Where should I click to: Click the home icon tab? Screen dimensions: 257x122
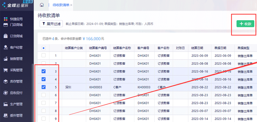click(x=42, y=5)
